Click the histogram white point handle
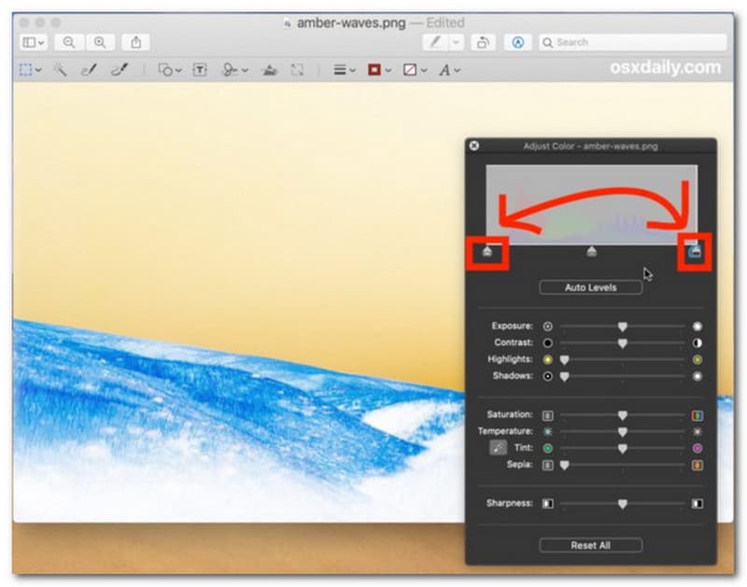747x587 pixels. 695,251
